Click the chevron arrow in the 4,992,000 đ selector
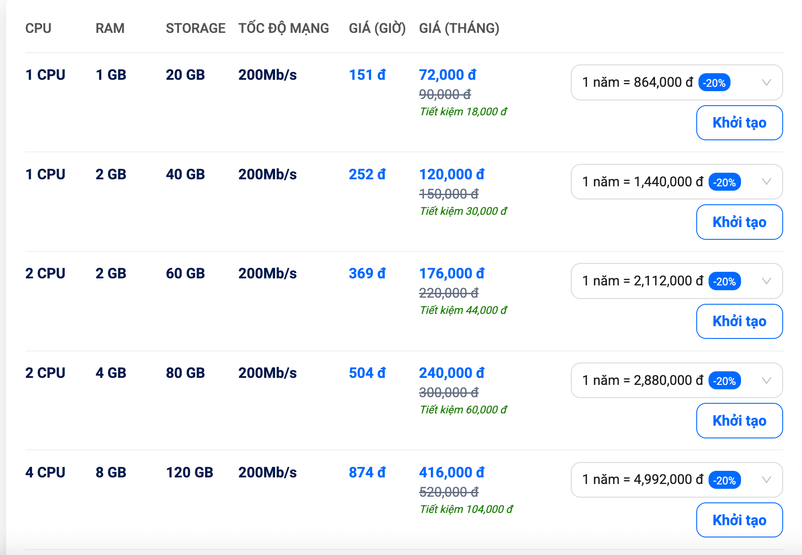This screenshot has height=555, width=802. click(766, 480)
